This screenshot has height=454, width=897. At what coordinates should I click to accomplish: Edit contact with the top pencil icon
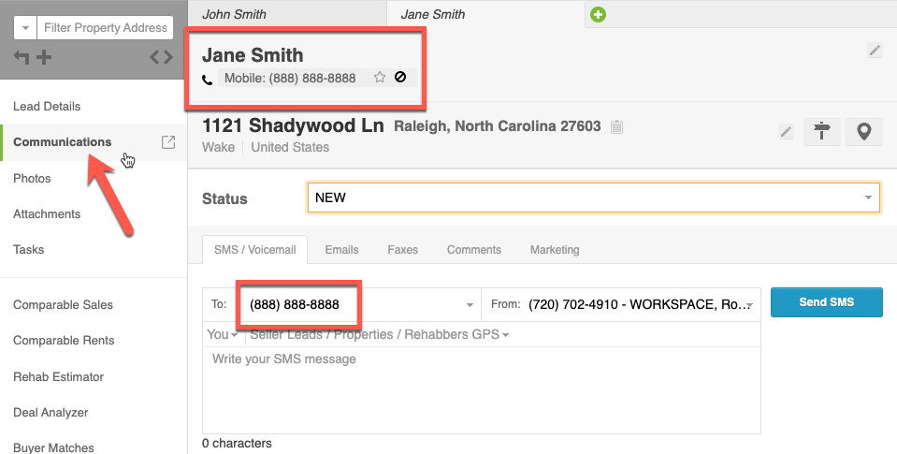[x=875, y=51]
